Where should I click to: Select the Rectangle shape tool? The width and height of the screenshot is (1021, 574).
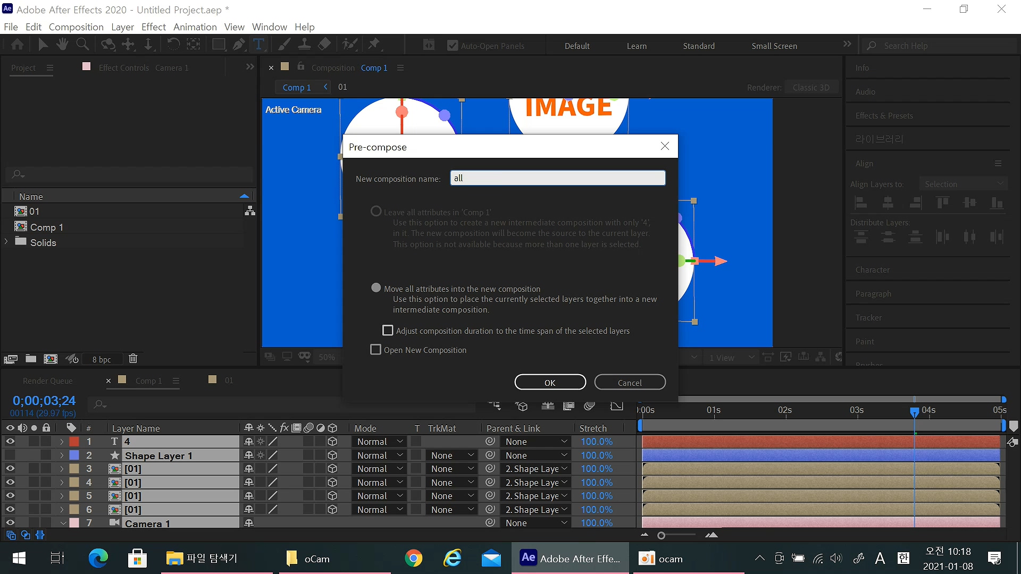(x=218, y=45)
